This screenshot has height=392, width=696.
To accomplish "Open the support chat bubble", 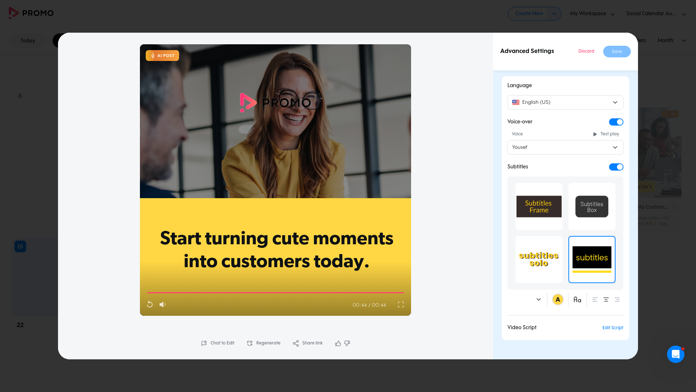I will tap(676, 354).
